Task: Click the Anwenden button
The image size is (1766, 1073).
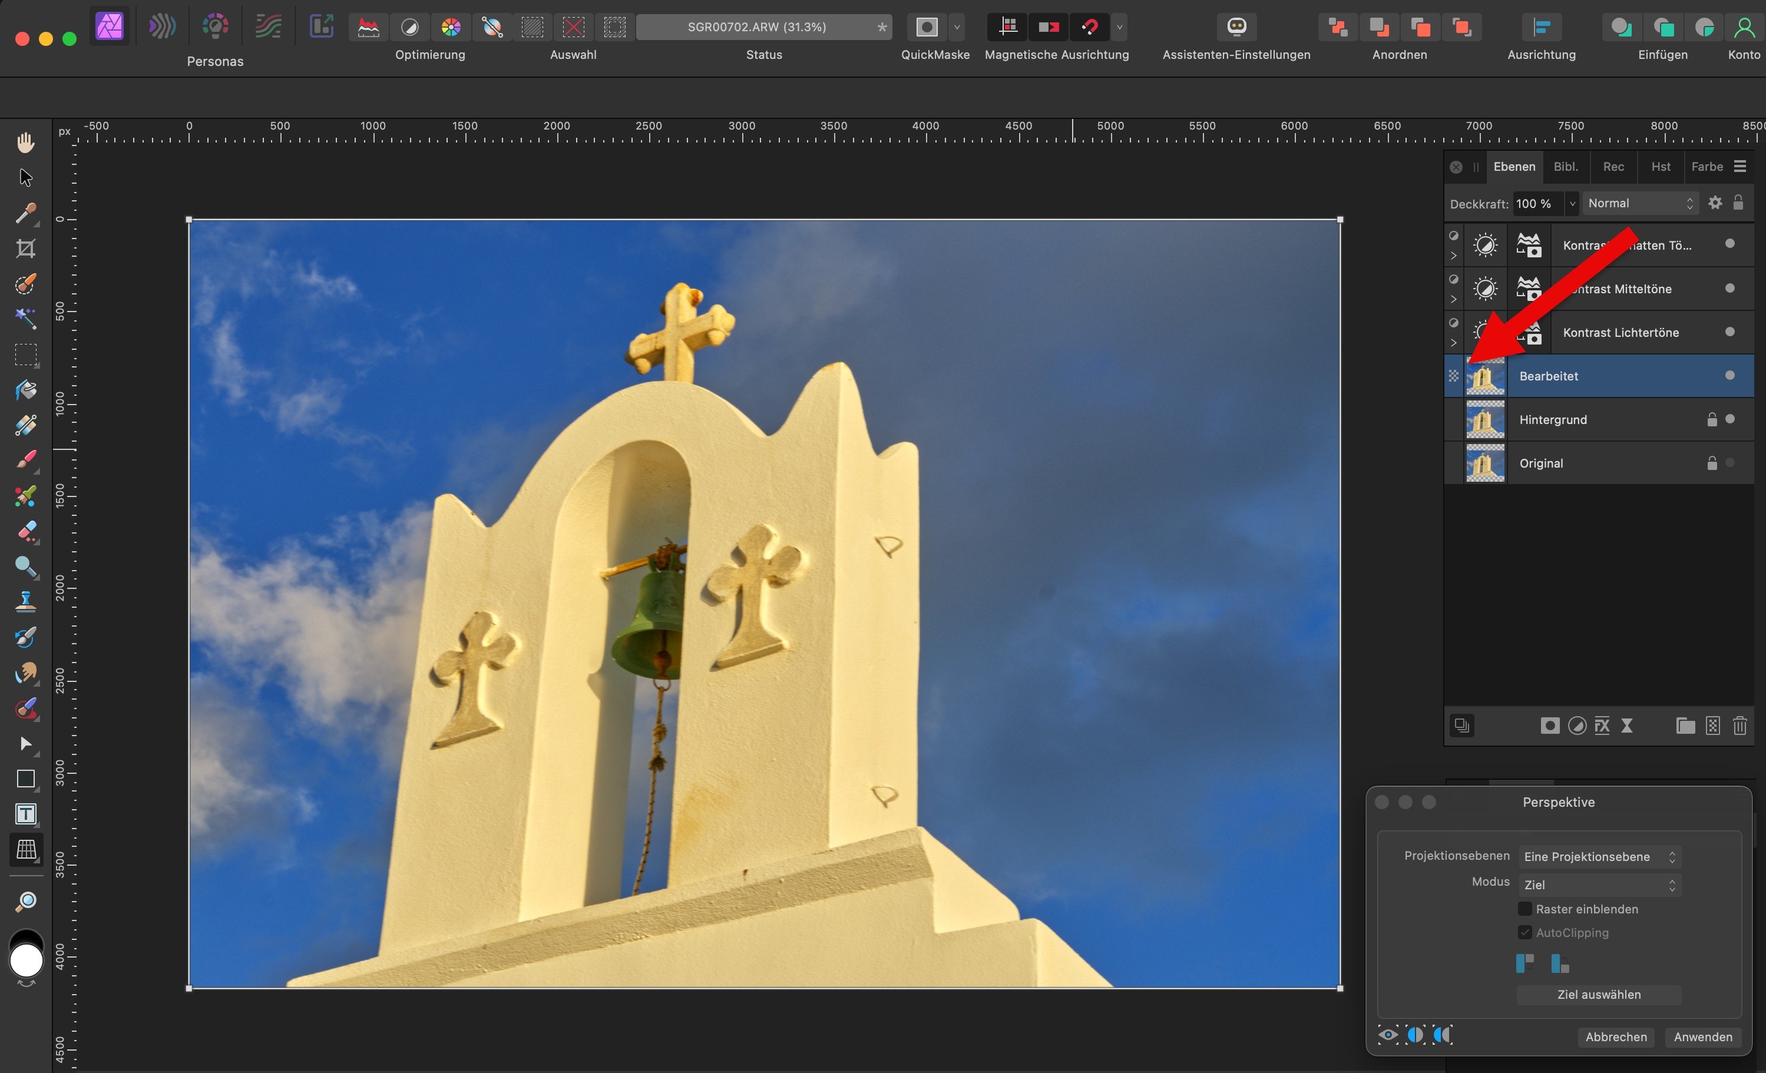Action: [1702, 1037]
